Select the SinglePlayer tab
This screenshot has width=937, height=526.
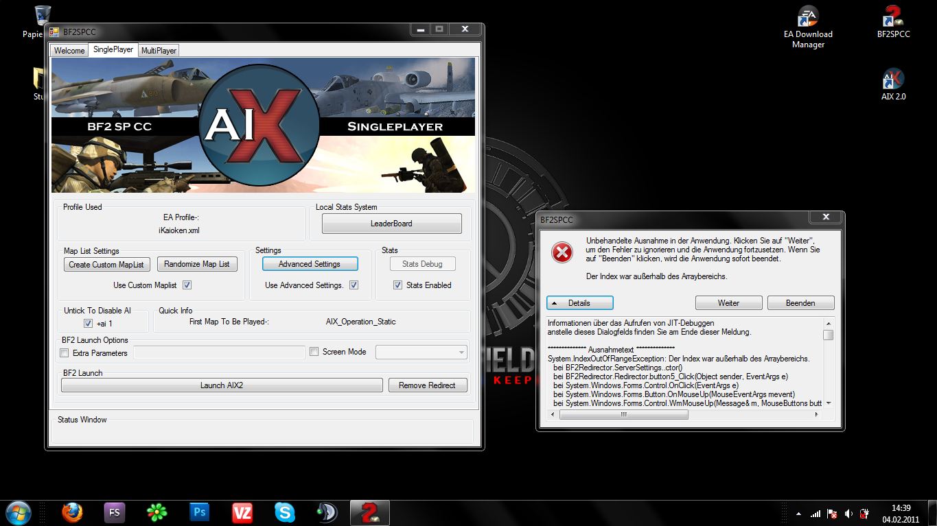pos(113,49)
